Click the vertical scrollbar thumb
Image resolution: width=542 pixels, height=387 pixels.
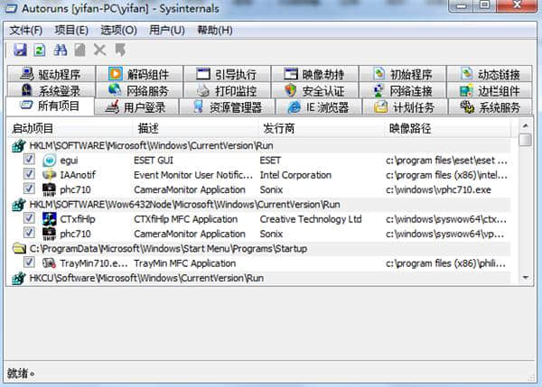[526, 140]
